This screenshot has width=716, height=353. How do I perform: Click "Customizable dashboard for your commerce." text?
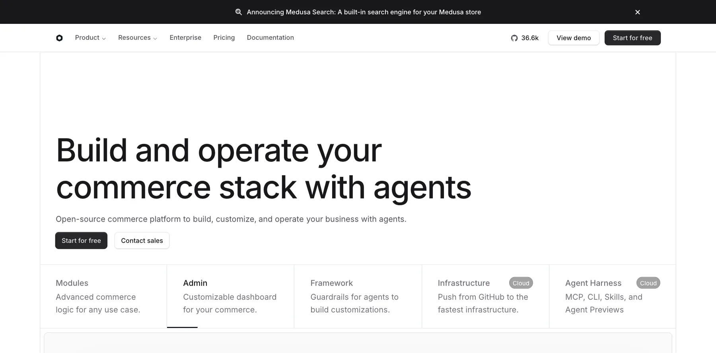pos(230,303)
